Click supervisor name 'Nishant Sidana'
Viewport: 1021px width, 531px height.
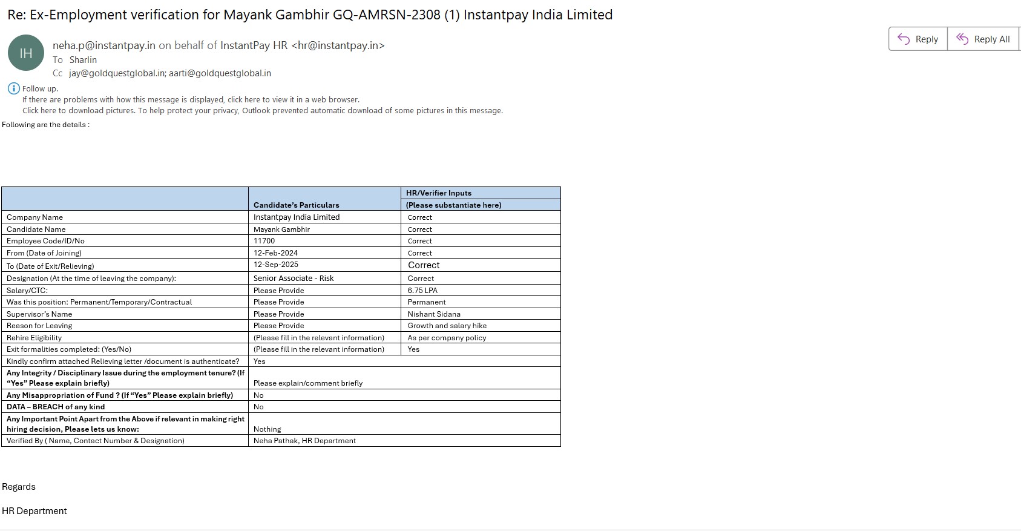(434, 314)
